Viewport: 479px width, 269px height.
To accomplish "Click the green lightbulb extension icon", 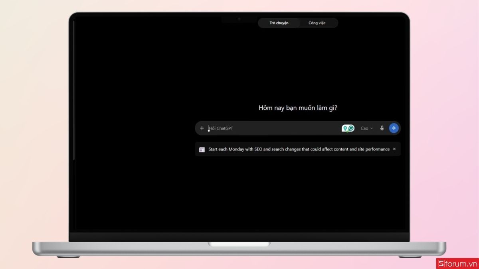I will [345, 128].
